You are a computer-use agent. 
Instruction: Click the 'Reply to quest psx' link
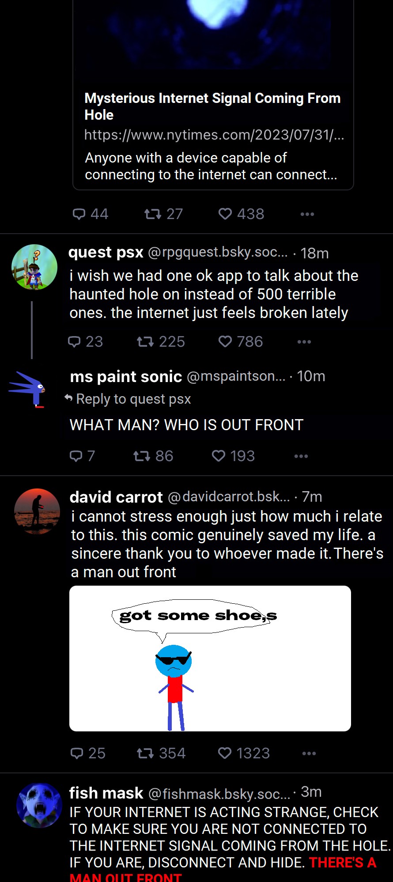coord(133,399)
